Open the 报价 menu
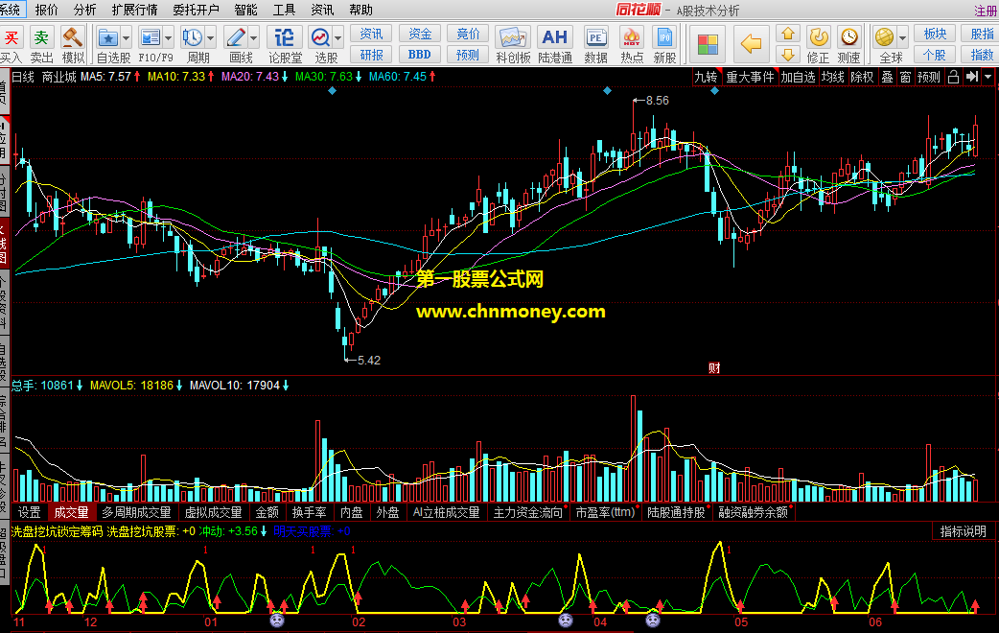This screenshot has width=999, height=633. [46, 10]
